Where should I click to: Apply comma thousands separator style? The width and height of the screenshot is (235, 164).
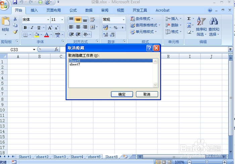(123, 27)
